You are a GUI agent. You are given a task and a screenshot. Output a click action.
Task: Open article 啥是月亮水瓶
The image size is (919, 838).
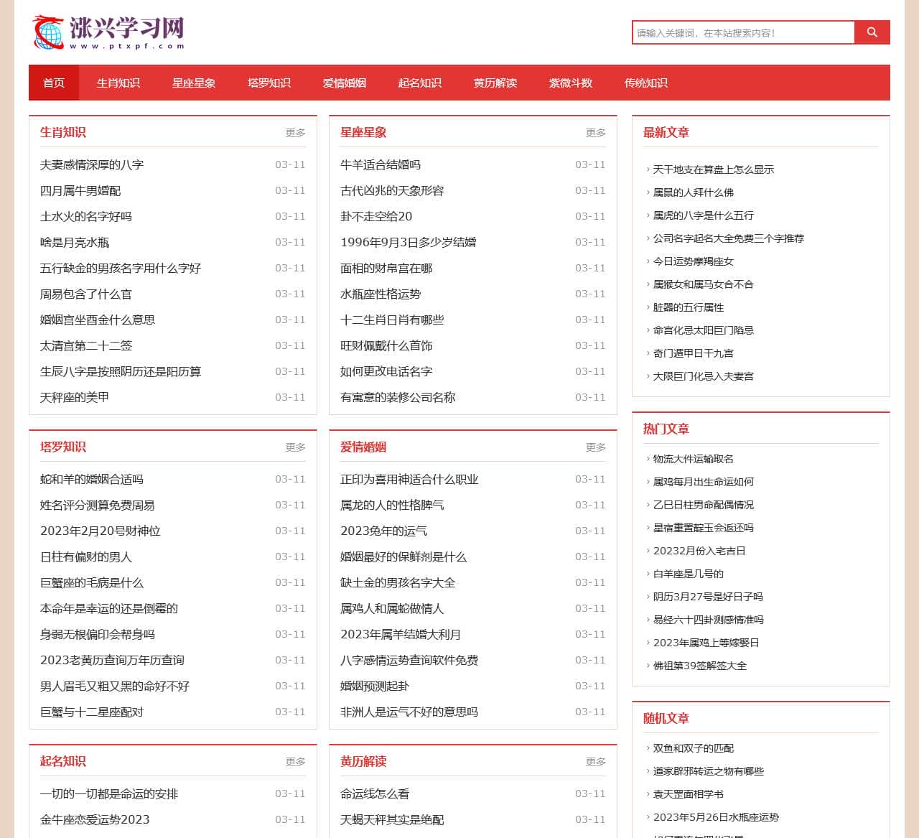pyautogui.click(x=75, y=242)
